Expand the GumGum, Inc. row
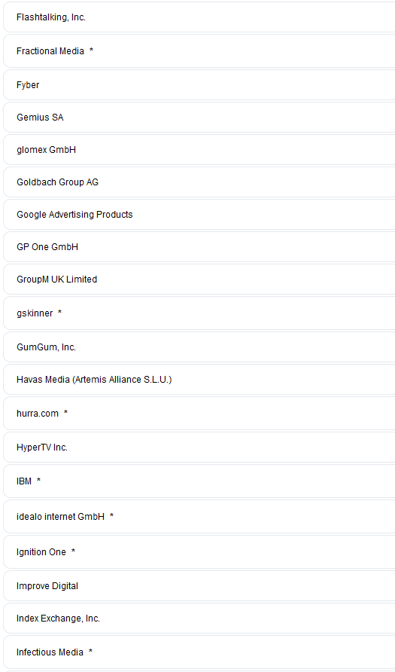The width and height of the screenshot is (395, 672). coord(199,347)
